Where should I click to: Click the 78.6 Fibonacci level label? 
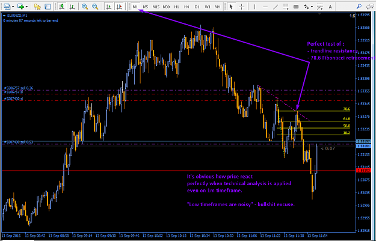point(347,109)
